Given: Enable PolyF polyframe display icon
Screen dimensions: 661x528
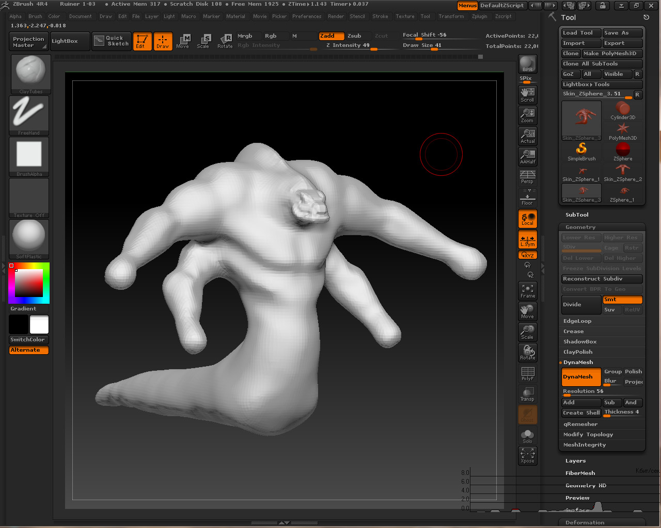Looking at the screenshot, I should [x=527, y=373].
